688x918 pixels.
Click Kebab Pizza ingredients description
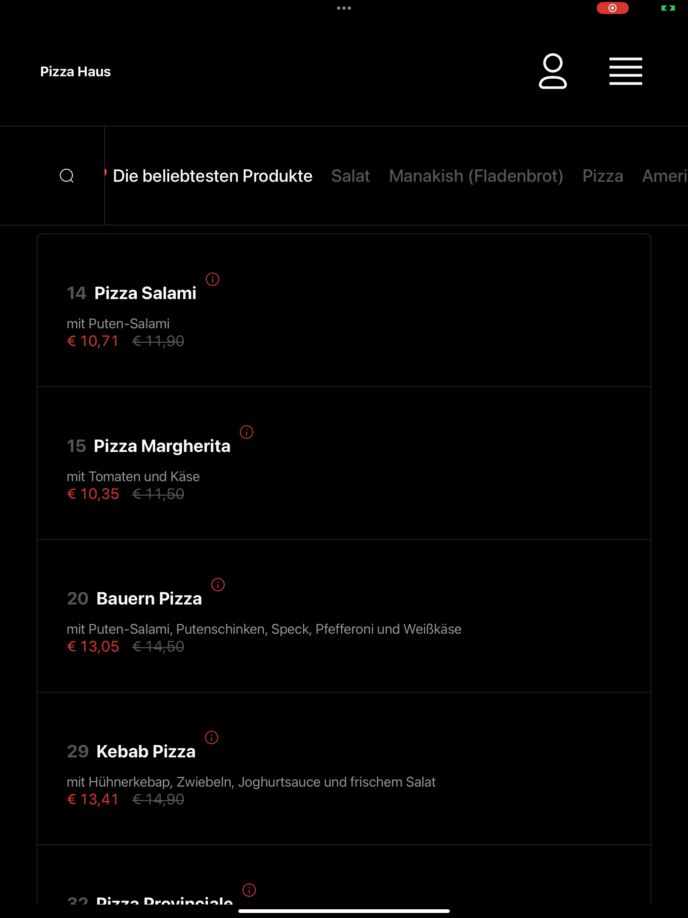pyautogui.click(x=251, y=782)
